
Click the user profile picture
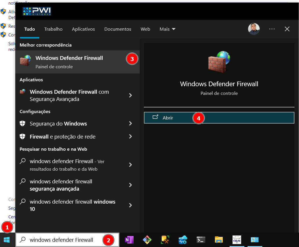coord(254,29)
